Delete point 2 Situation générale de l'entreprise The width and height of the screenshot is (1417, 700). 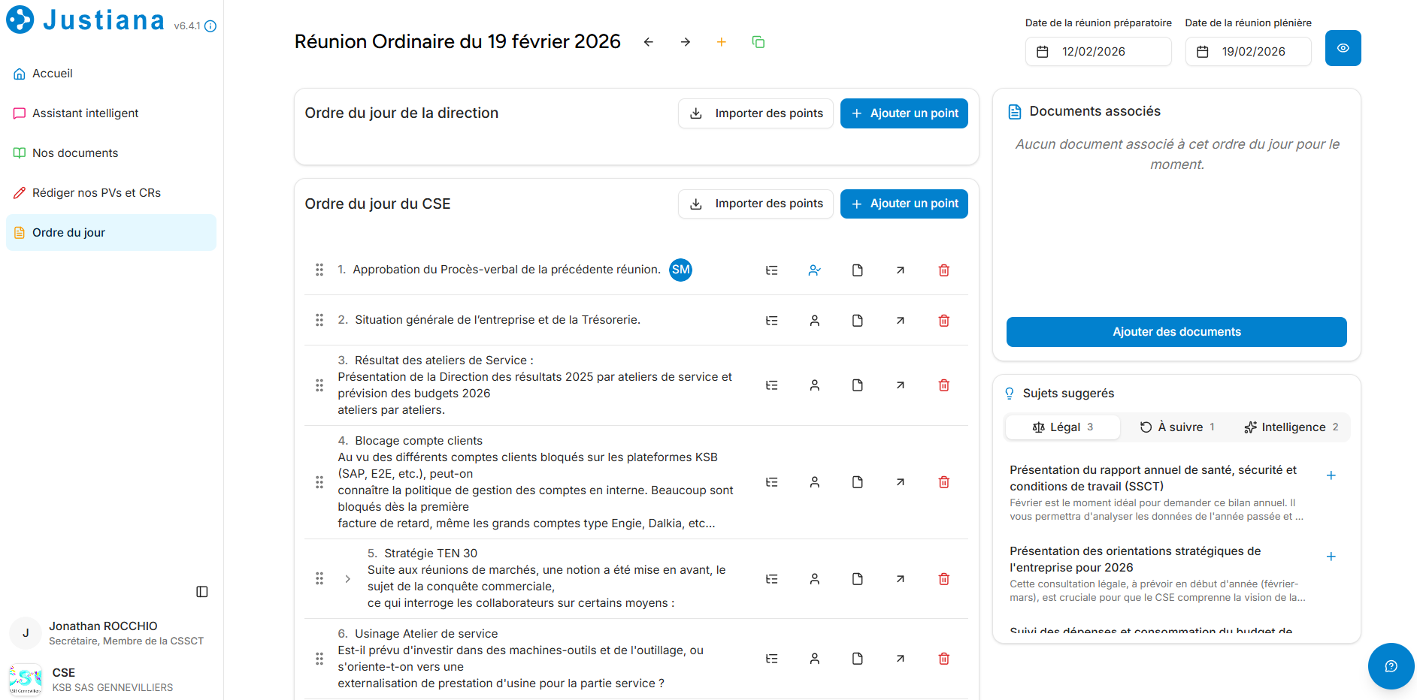(x=944, y=321)
